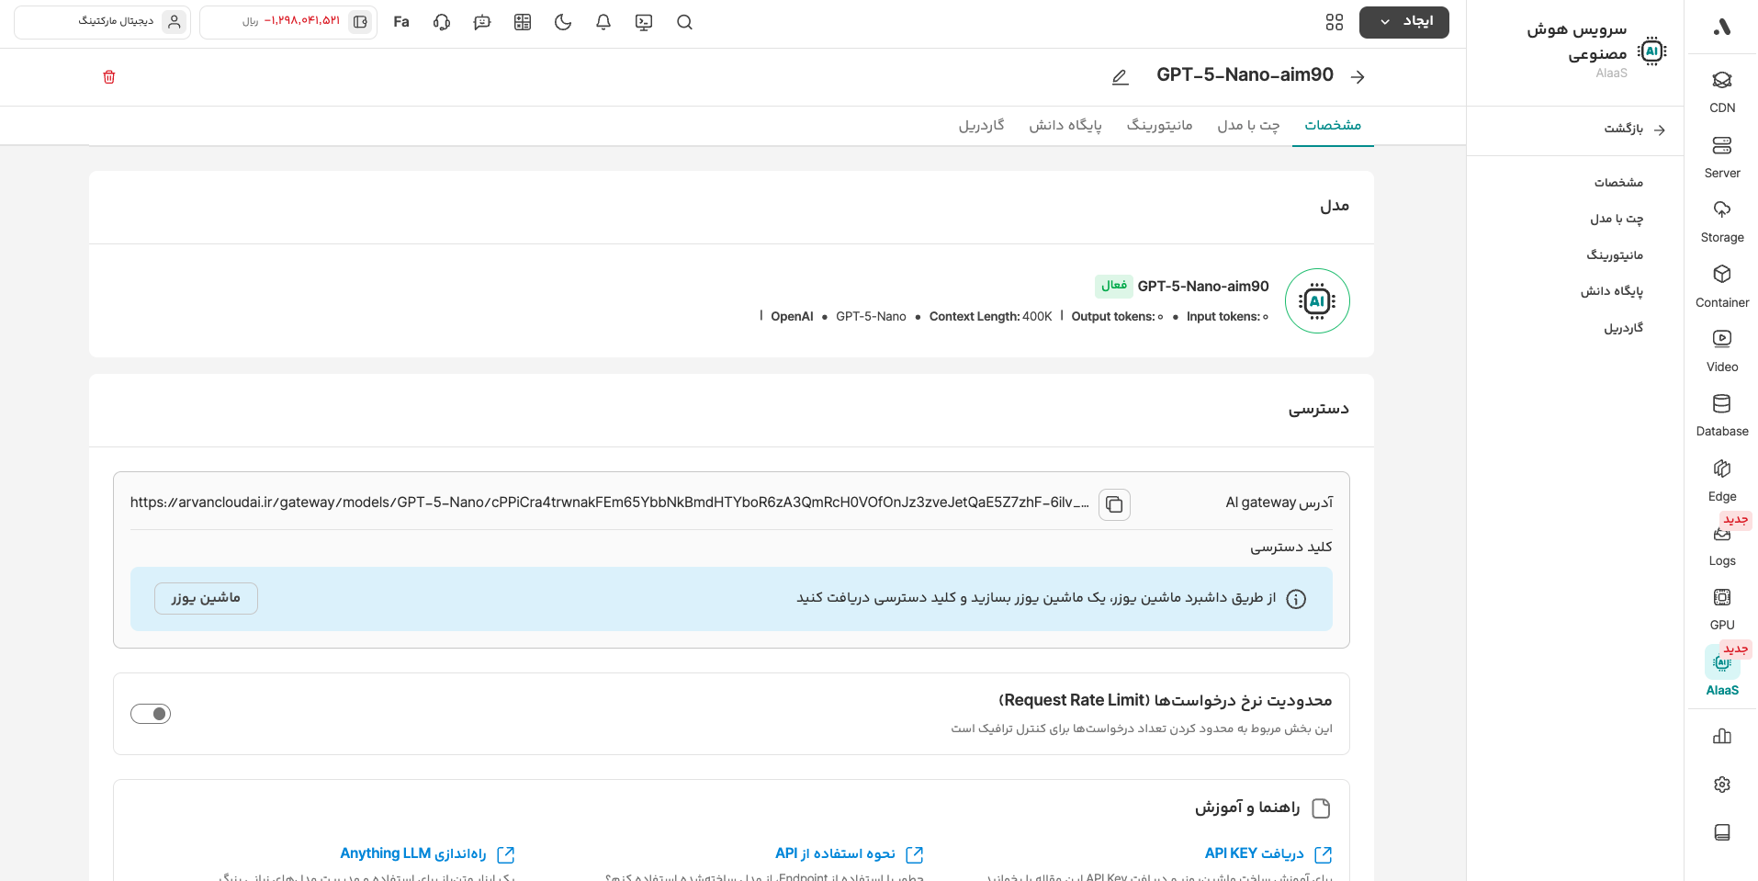The image size is (1758, 881).
Task: Switch to the چت با مدل tab
Action: (1248, 125)
